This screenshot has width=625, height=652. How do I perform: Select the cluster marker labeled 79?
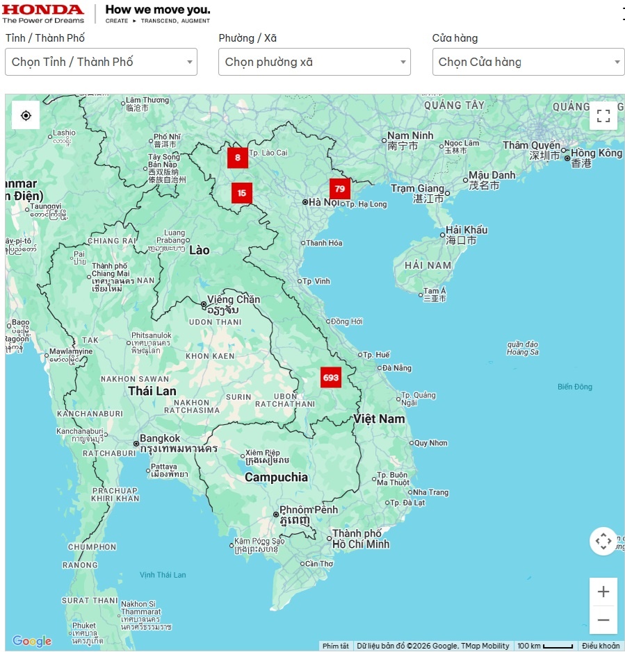click(x=339, y=189)
